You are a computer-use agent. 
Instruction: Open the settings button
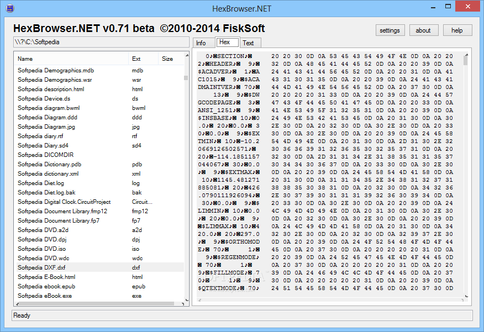[x=390, y=30]
